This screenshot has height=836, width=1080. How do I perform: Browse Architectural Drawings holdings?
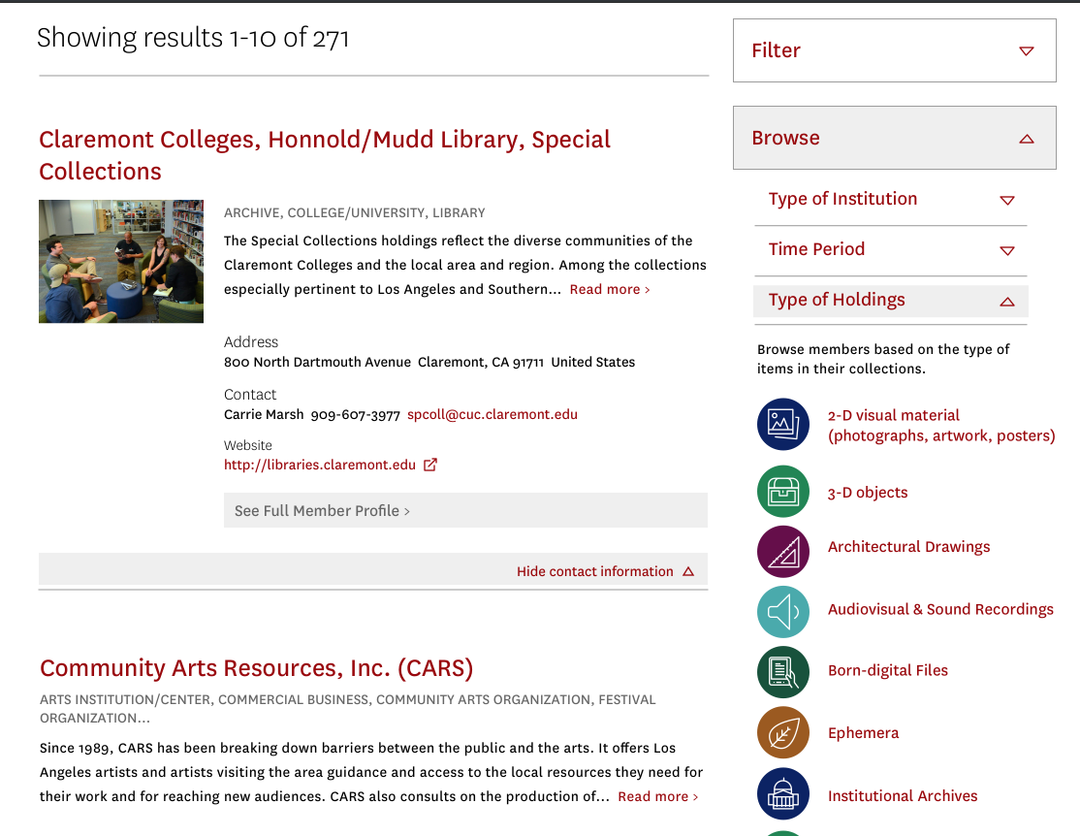(908, 547)
